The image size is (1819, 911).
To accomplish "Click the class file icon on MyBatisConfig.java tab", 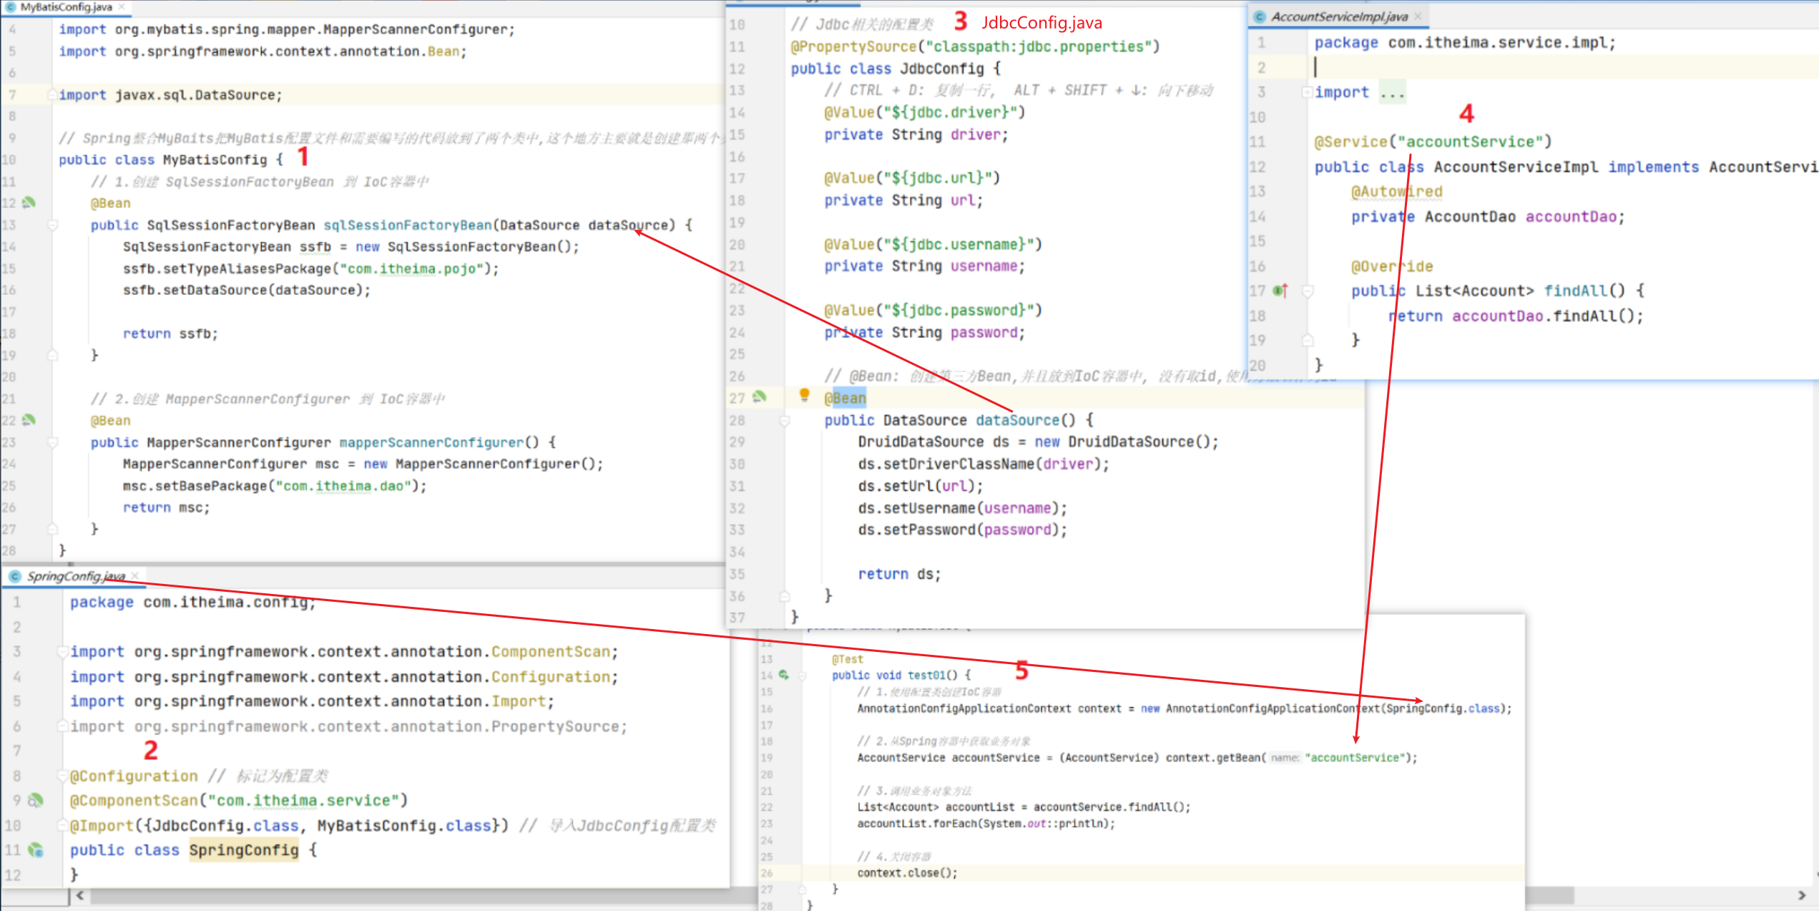I will [10, 6].
